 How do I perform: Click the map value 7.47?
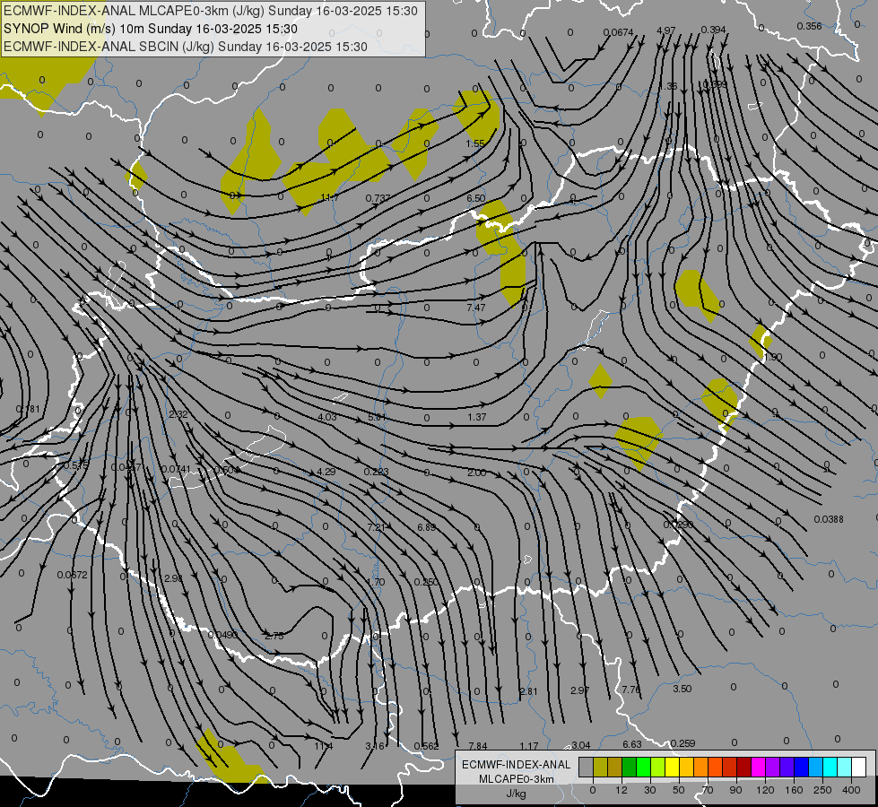click(476, 308)
